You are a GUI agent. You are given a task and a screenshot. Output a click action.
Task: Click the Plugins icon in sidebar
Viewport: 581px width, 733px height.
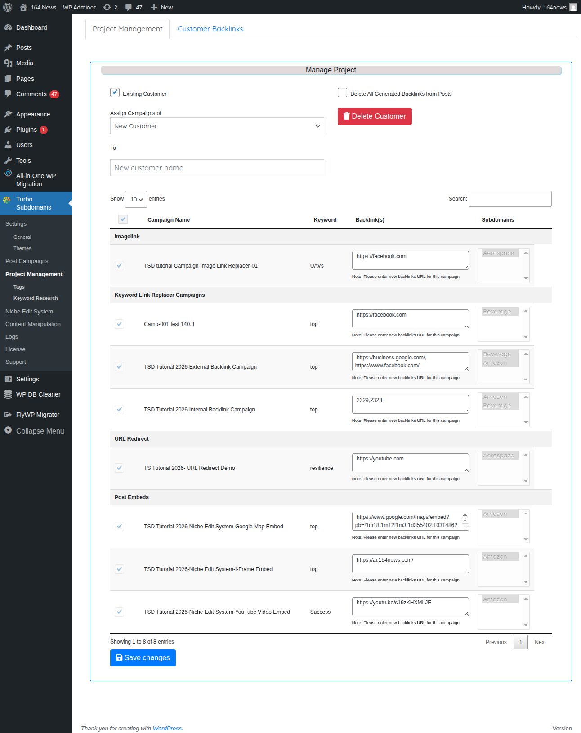pyautogui.click(x=8, y=130)
